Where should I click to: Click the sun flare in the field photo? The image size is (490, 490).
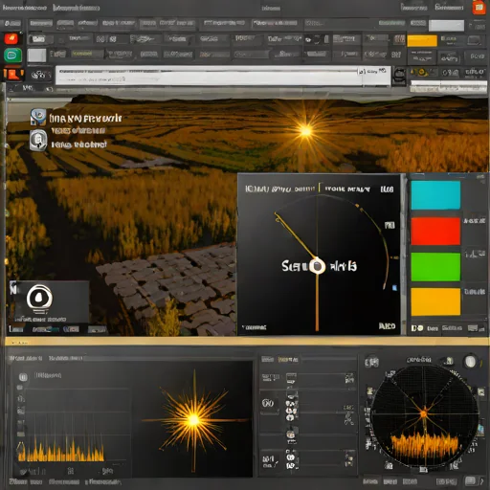[305, 131]
